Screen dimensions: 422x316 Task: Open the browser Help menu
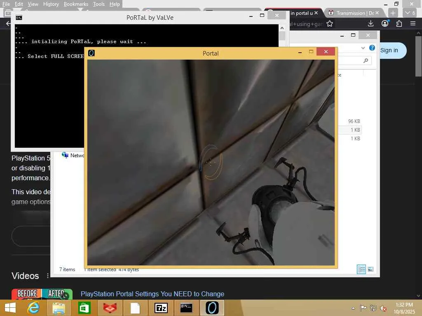click(x=115, y=4)
